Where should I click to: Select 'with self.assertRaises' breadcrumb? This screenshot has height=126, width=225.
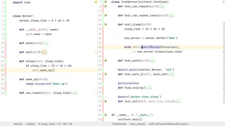[x=169, y=124]
